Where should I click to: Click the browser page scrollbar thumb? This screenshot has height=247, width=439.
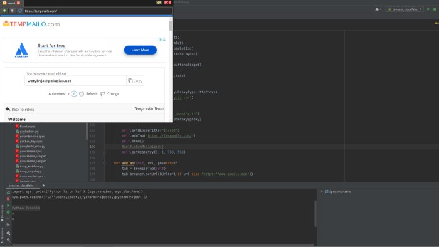tap(171, 26)
